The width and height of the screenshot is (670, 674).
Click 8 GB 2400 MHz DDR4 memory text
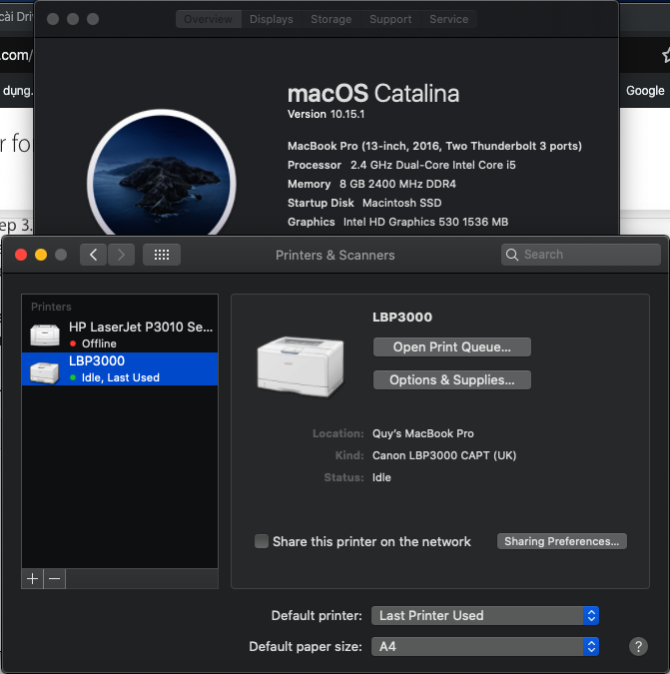click(x=397, y=184)
